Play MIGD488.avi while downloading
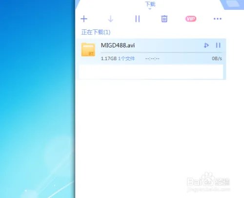The width and height of the screenshot is (244, 198). point(206,45)
